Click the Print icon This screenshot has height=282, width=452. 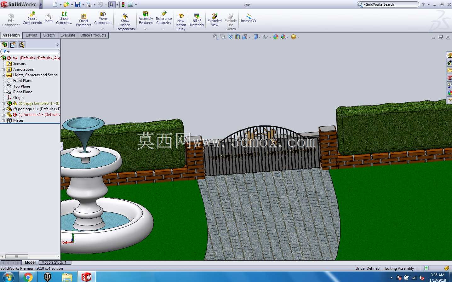pos(89,4)
